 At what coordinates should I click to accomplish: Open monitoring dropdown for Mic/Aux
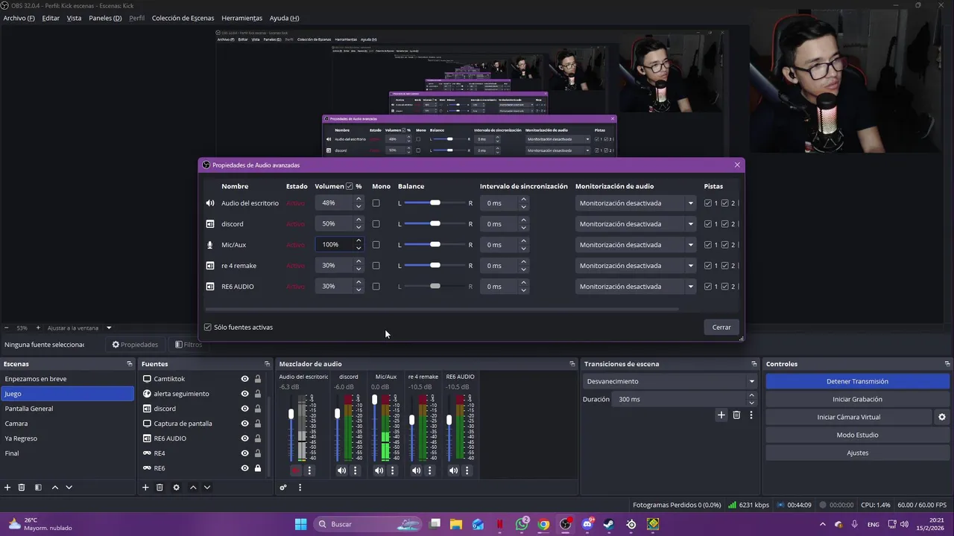pos(636,245)
